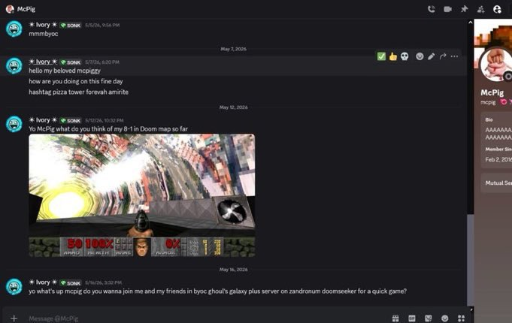512x323 pixels.
Task: Click the message inviting McPig to zandronum doomseeker
Action: (x=217, y=291)
